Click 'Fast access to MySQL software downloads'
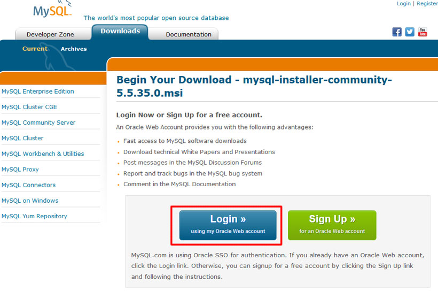The width and height of the screenshot is (438, 291). coord(185,141)
